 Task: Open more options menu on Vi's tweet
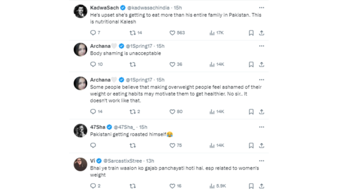point(261,161)
